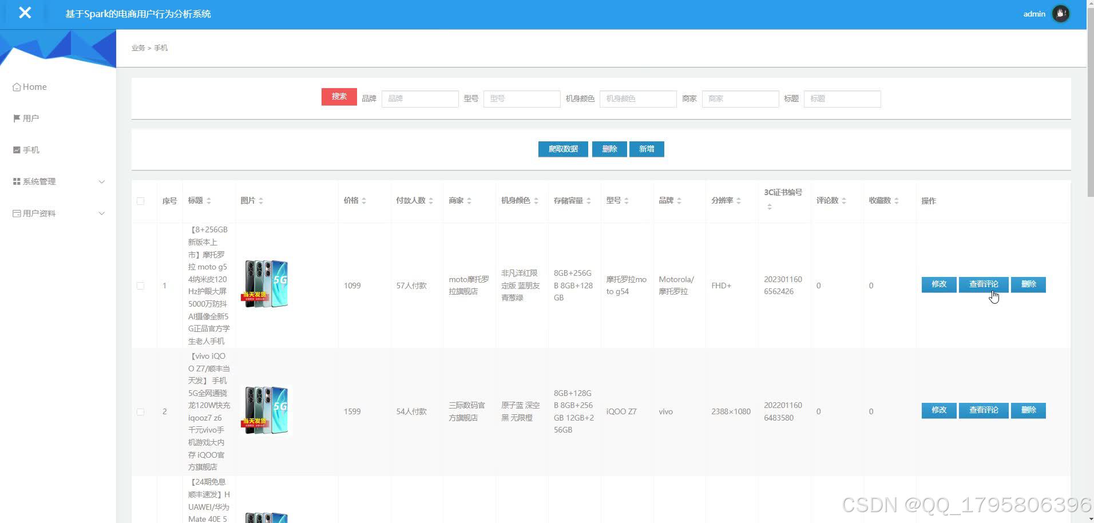This screenshot has height=523, width=1094.
Task: Sort by 机身颜色 column arrows
Action: point(536,201)
